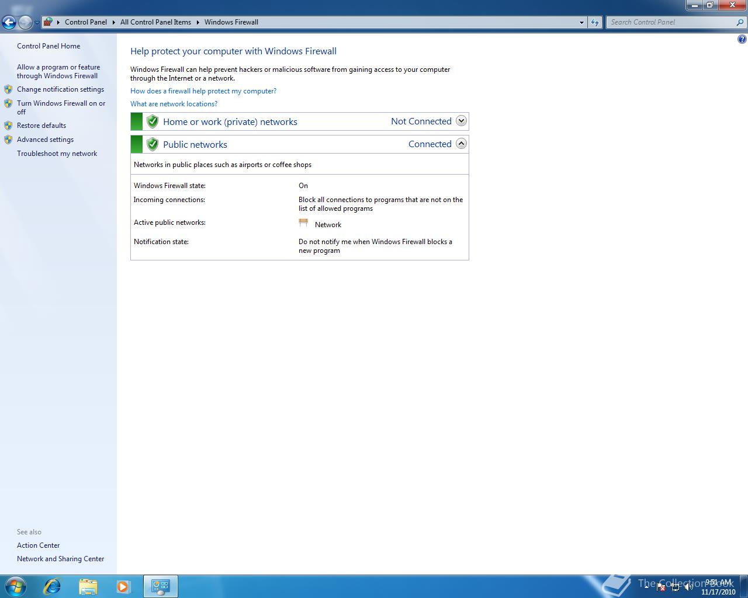Screen dimensions: 748x598
Task: Select Control Panel in the breadcrumb bar
Action: 86,22
